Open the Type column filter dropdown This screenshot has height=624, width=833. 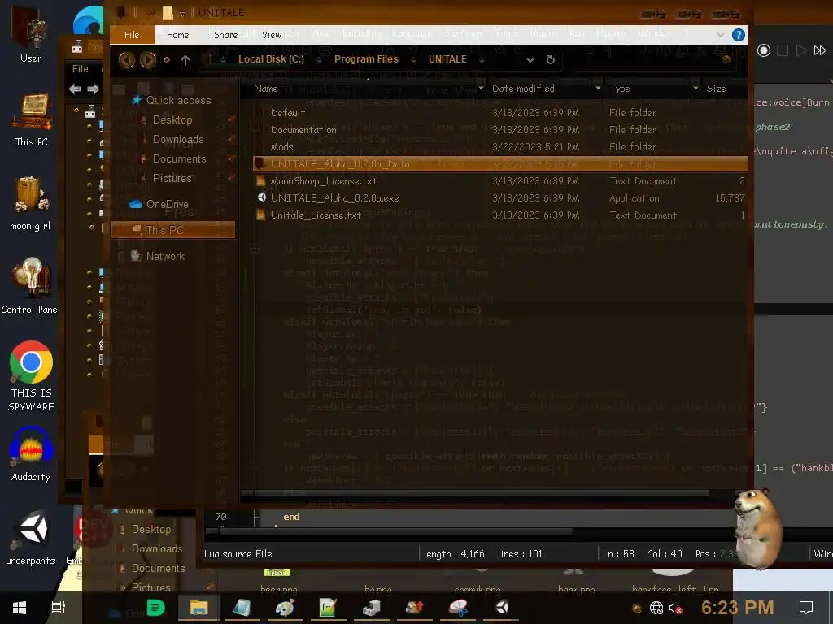[696, 88]
